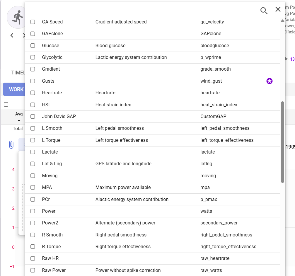Collapse panel with the up arrow
The image size is (295, 276).
pyautogui.click(x=282, y=21)
